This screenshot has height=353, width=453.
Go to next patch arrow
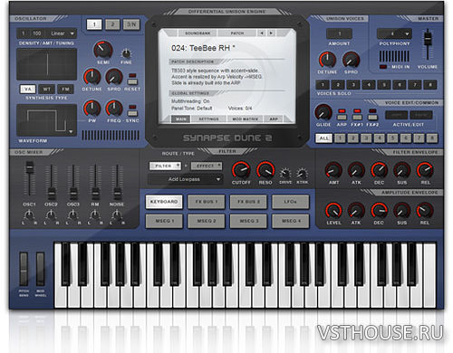click(x=271, y=33)
